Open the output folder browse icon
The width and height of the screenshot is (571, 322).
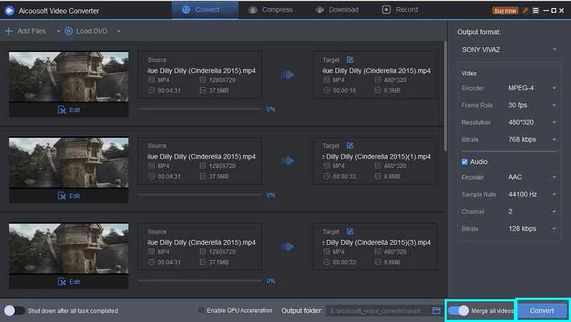(436, 311)
